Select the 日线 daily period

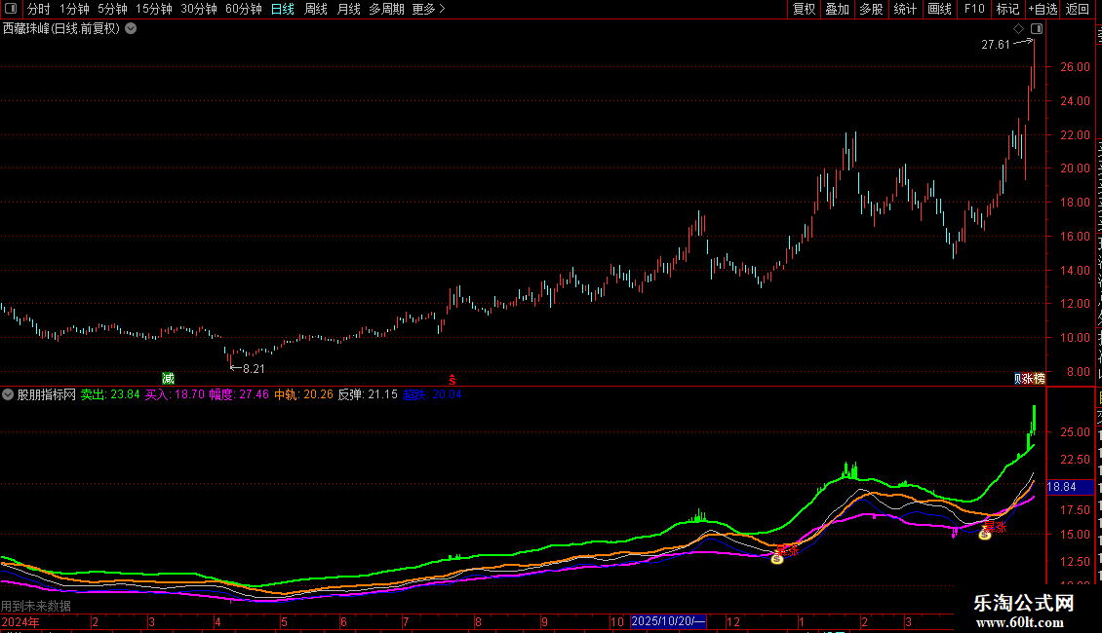coord(283,9)
